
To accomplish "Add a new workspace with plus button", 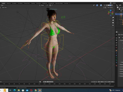I will click(70, 3).
